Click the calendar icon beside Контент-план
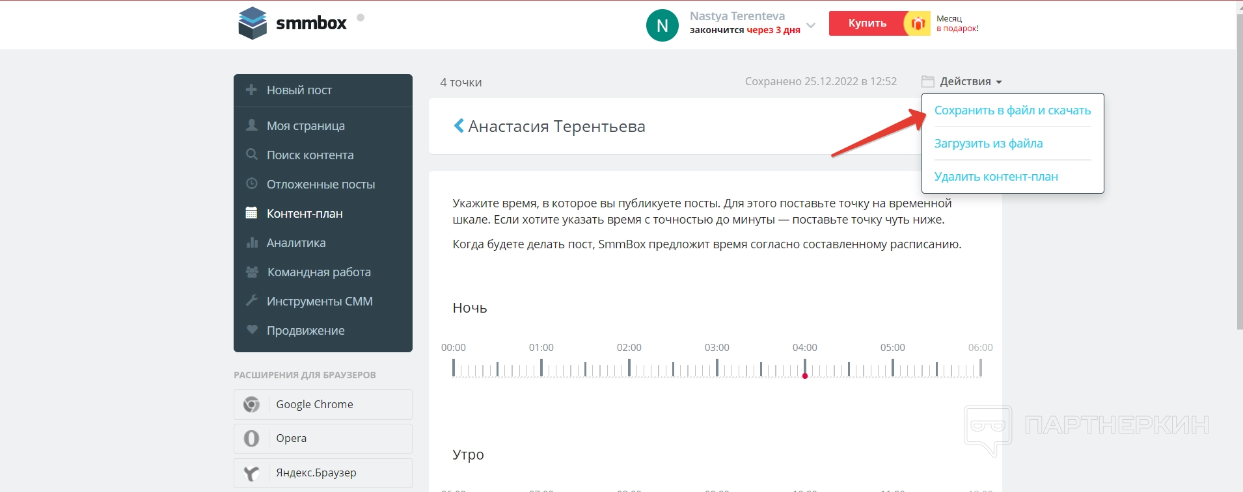1243x492 pixels. coord(251,213)
